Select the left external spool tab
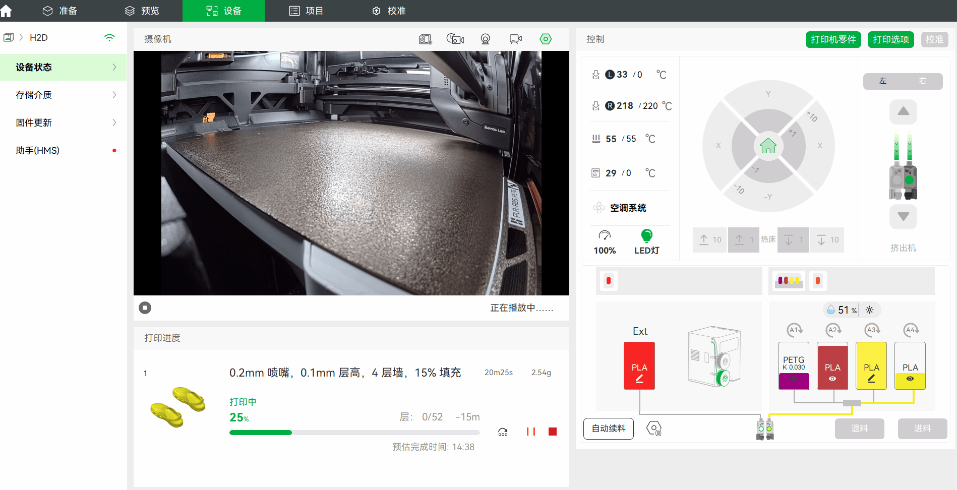The image size is (957, 490). point(609,281)
